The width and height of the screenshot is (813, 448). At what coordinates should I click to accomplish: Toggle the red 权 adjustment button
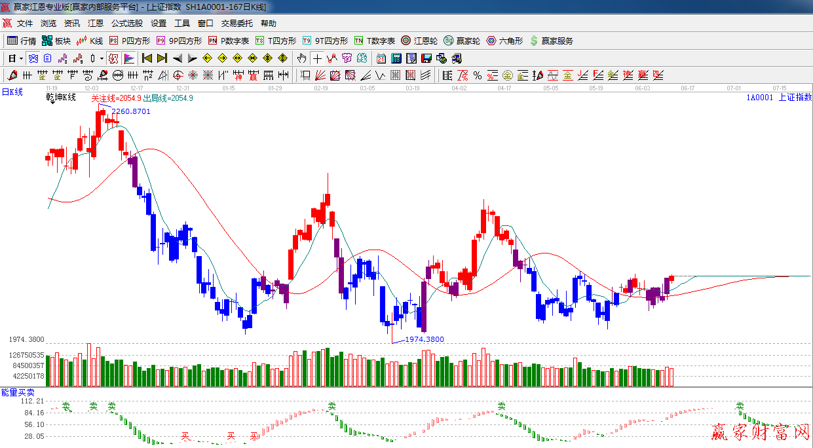113,58
